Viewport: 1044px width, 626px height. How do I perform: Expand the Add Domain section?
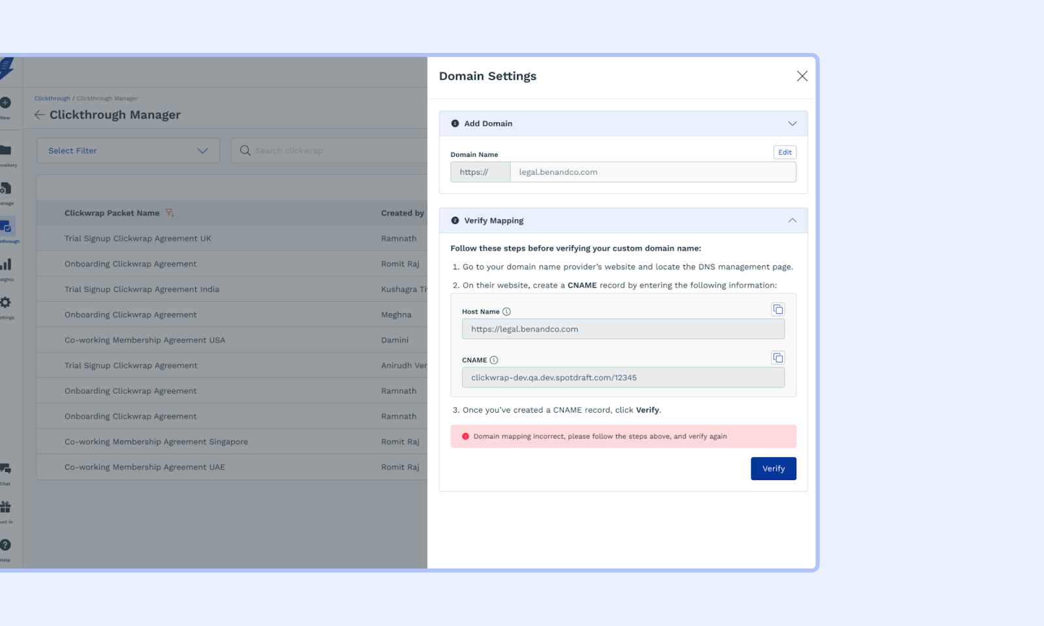tap(792, 123)
